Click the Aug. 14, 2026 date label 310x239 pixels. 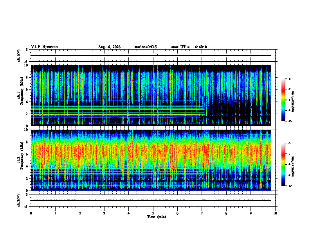tap(109, 47)
